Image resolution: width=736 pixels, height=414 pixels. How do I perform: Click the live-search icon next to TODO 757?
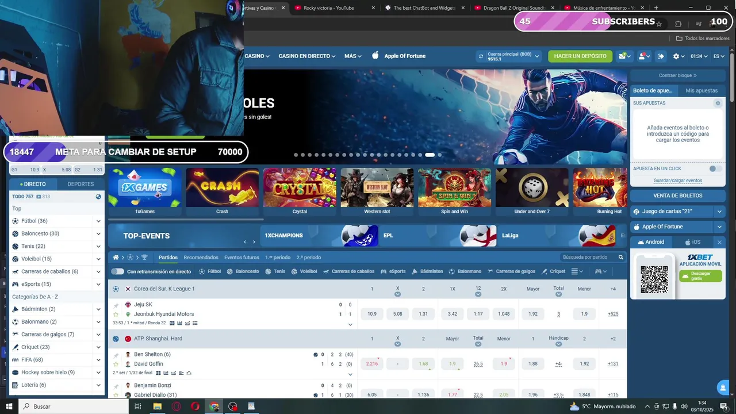pos(98,197)
